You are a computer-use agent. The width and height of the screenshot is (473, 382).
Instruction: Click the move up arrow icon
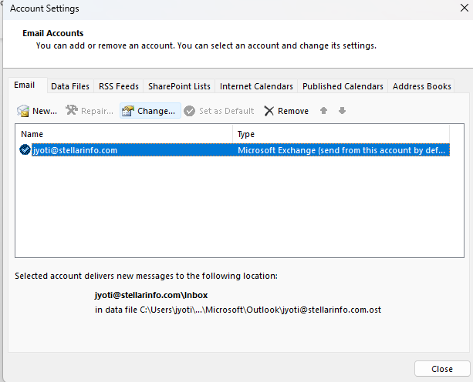323,111
